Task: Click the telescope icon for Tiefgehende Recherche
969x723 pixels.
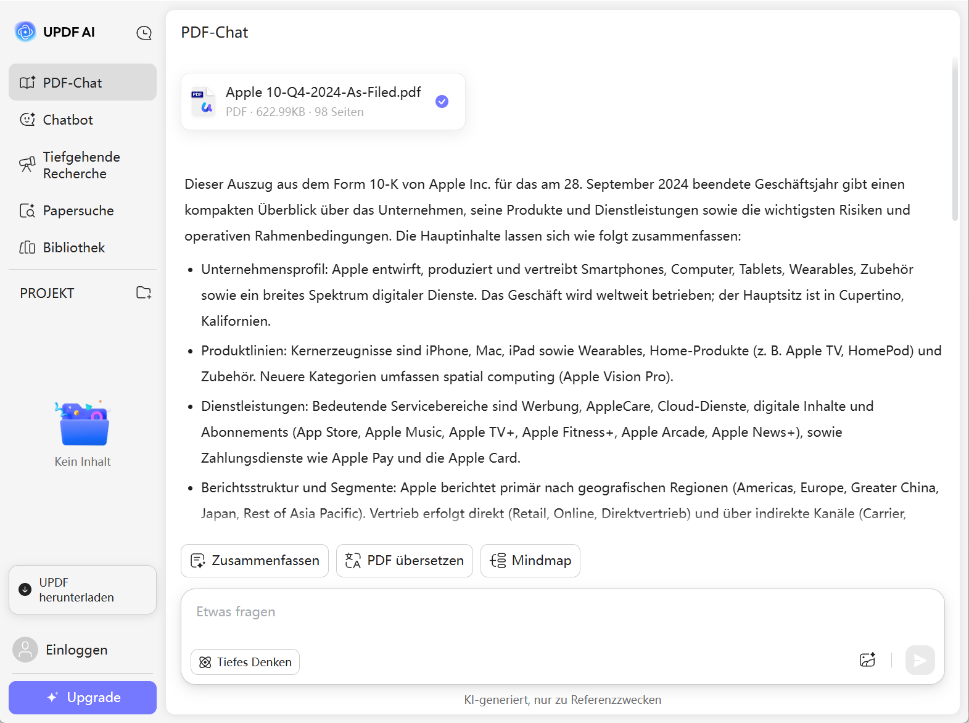Action: 28,164
